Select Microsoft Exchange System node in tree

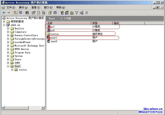coord(29,46)
